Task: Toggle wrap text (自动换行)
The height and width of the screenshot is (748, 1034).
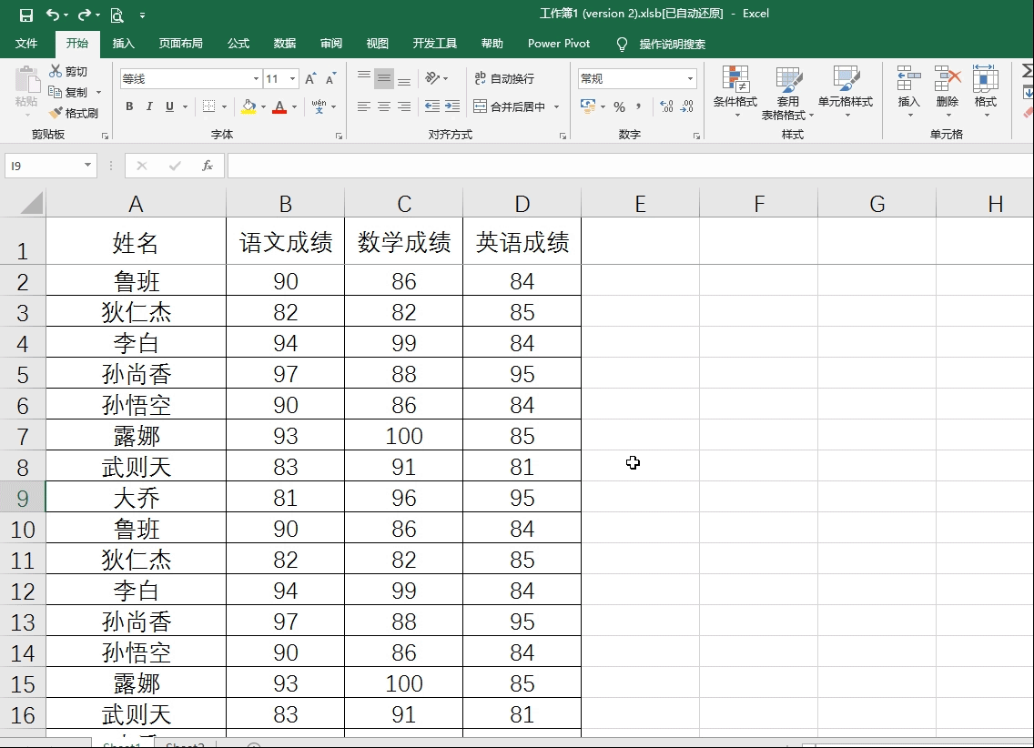Action: point(504,78)
